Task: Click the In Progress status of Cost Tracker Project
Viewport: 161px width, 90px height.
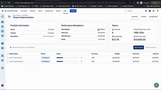Action: click(46, 58)
